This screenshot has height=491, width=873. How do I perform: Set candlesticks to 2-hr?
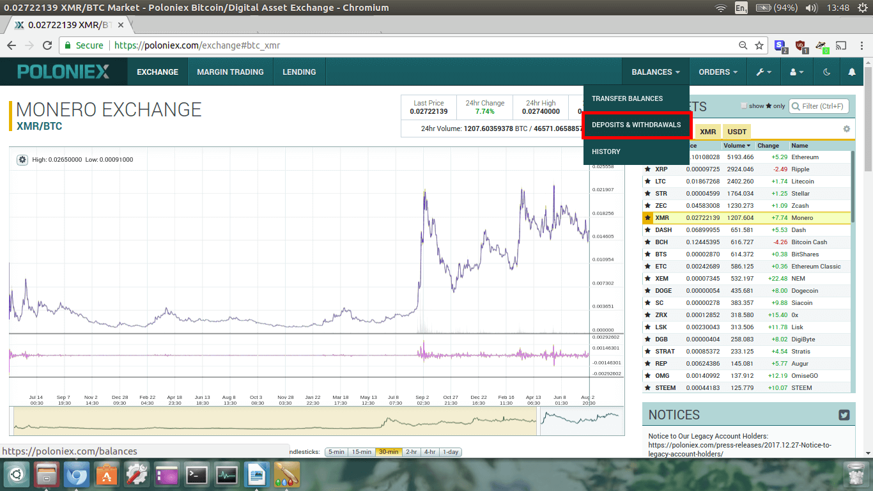coord(411,452)
